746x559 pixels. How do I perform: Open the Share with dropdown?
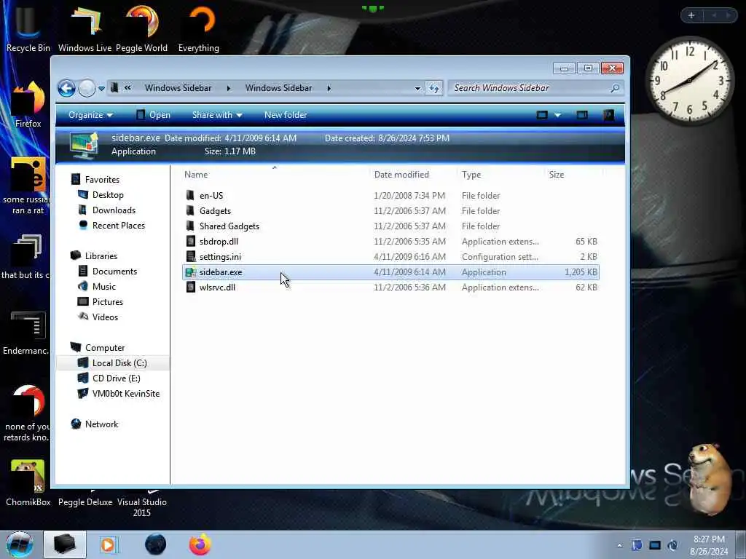click(217, 115)
